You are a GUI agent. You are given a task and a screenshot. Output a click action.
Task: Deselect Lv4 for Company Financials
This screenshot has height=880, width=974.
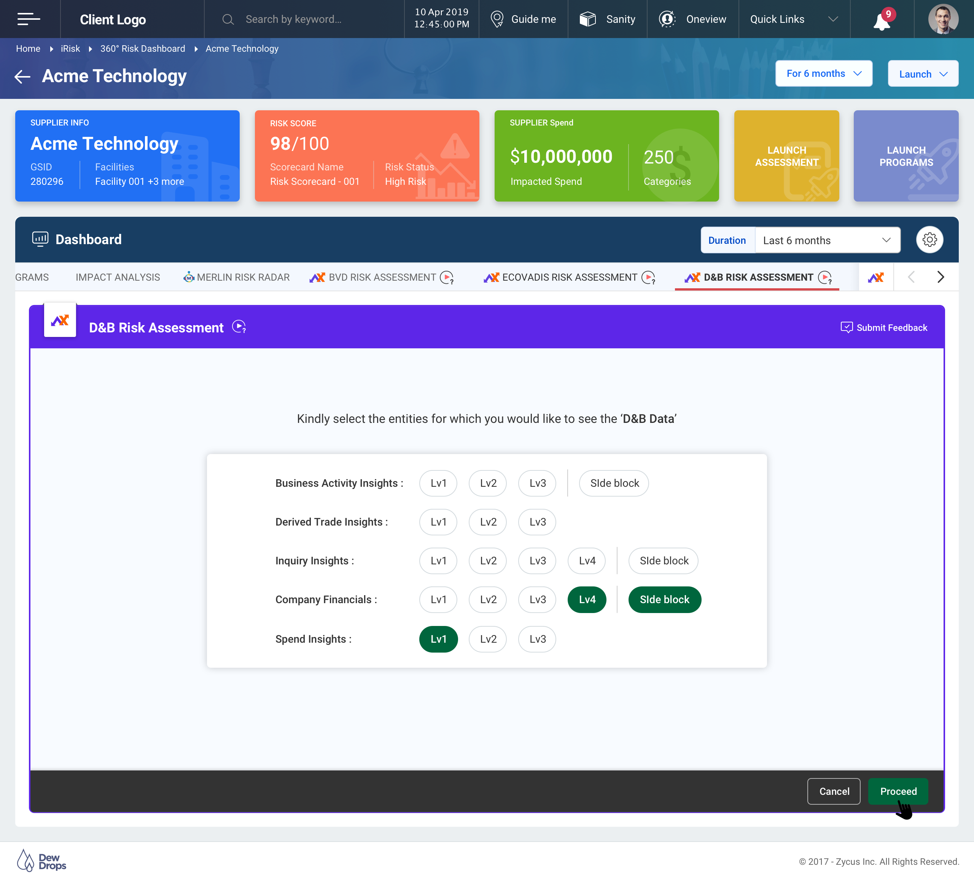(x=587, y=599)
